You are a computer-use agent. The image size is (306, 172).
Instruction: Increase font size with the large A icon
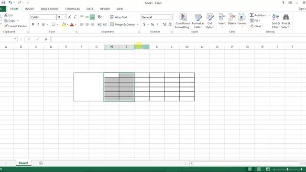pos(70,17)
